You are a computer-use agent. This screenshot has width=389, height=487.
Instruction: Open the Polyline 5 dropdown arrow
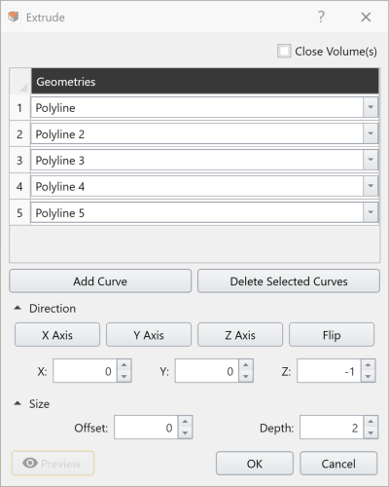(371, 212)
